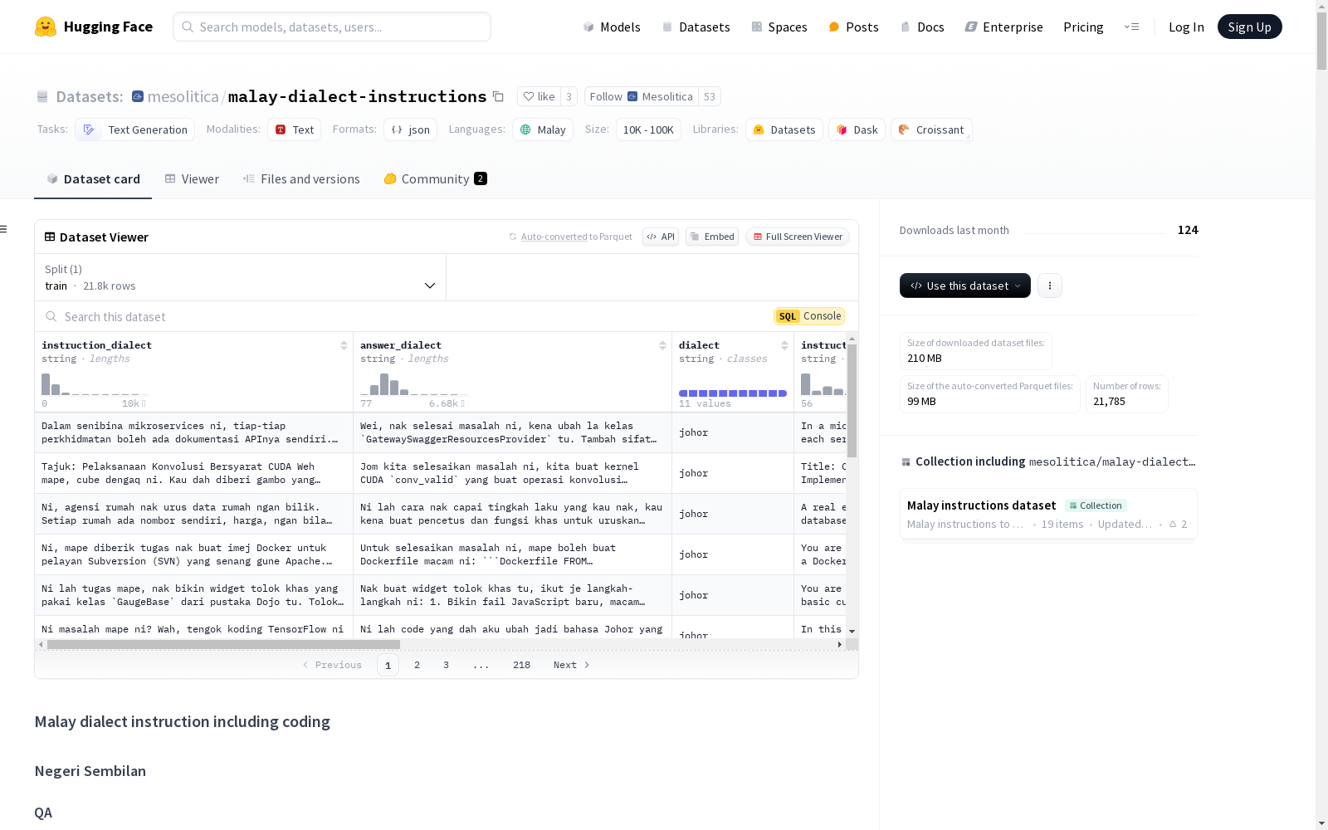The height and width of the screenshot is (830, 1328).
Task: Click the answer_dialect lengths histogram
Action: pos(414,384)
